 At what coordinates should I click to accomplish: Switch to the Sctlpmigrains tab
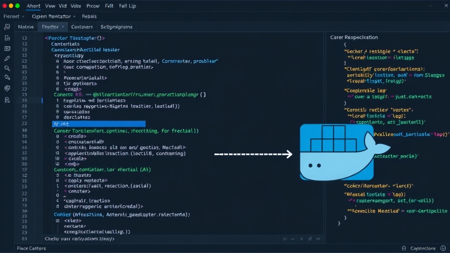tap(116, 27)
